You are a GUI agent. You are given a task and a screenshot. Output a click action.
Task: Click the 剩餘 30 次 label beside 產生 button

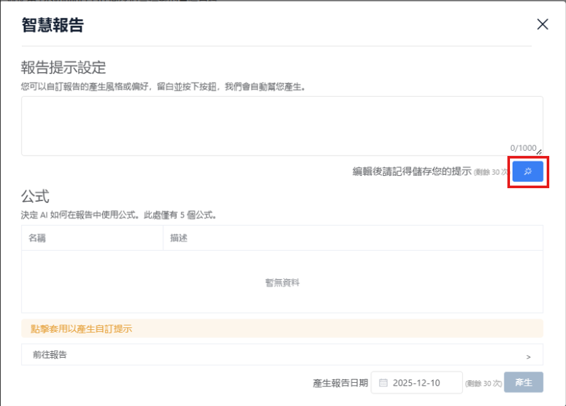click(x=483, y=383)
